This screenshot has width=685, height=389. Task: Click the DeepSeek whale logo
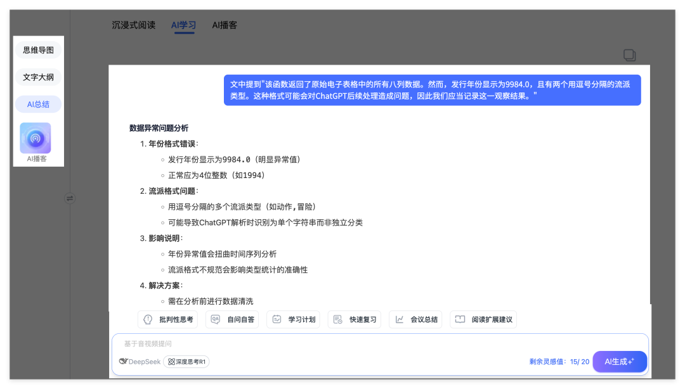pos(124,361)
